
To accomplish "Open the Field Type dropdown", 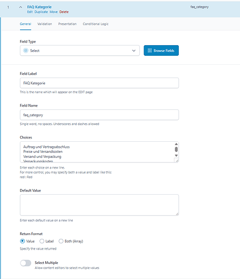I will click(80, 51).
